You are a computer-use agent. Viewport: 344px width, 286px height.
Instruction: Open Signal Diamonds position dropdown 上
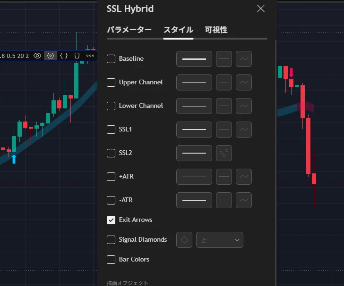(220, 240)
